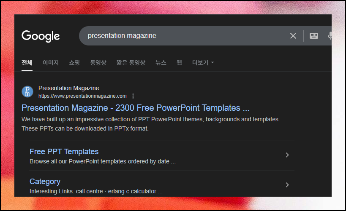Select the 전체 tab
This screenshot has height=211, width=346.
(x=27, y=63)
